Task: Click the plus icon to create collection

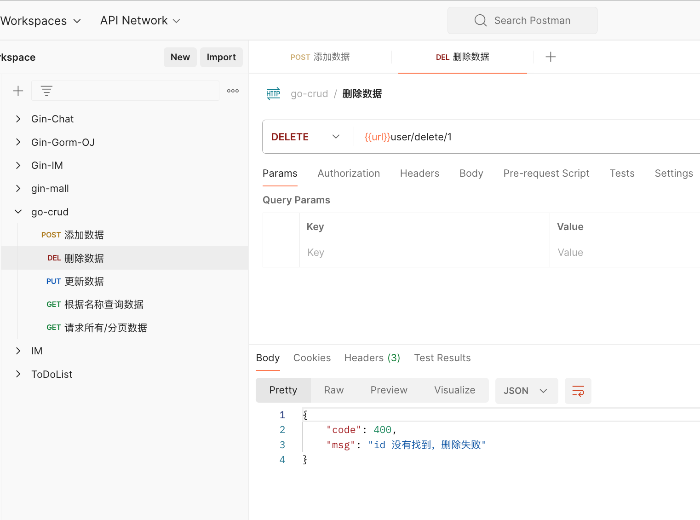Action: coord(18,91)
